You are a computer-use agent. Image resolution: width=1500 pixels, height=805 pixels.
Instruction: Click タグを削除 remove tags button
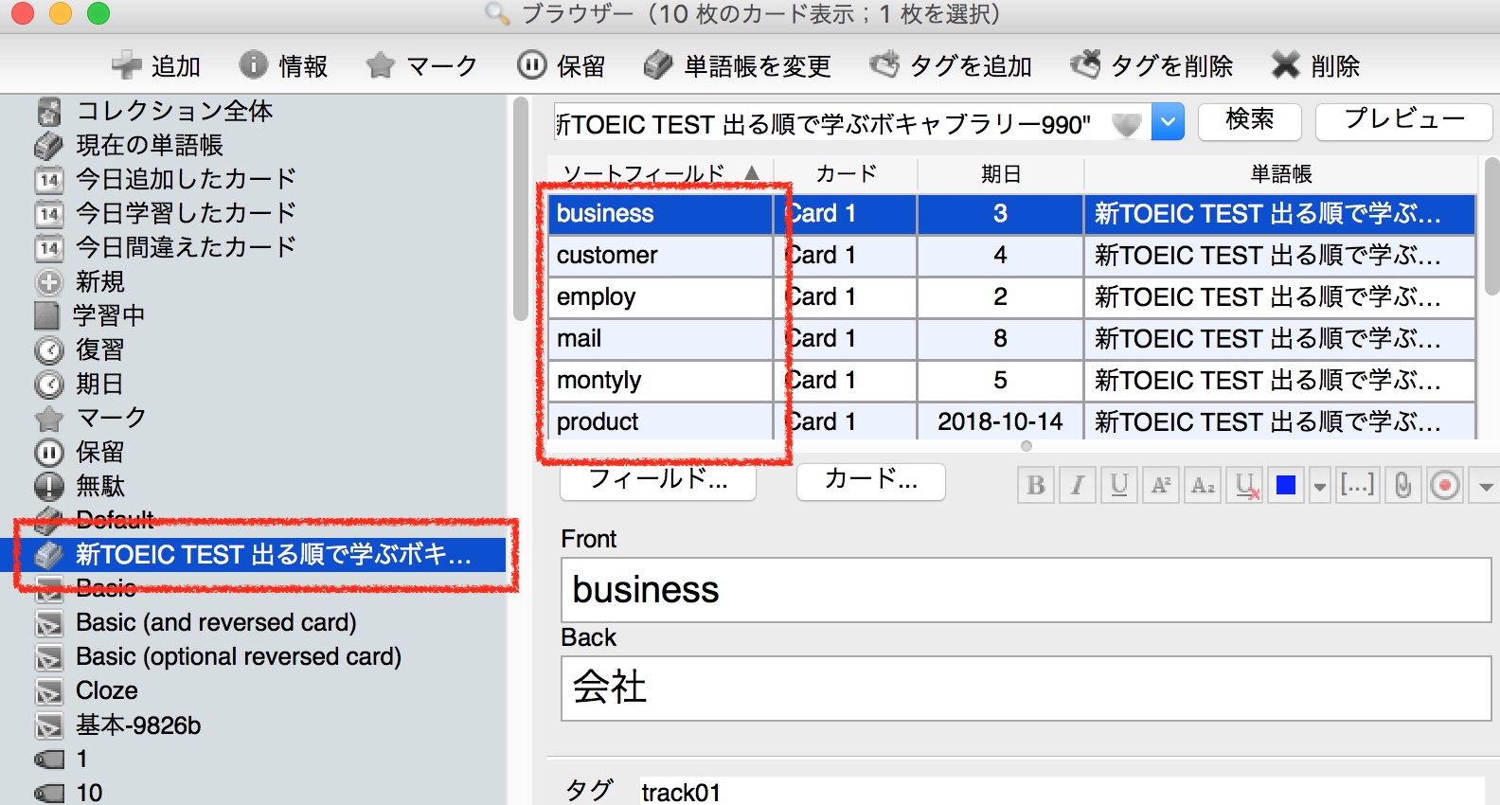tap(1152, 65)
